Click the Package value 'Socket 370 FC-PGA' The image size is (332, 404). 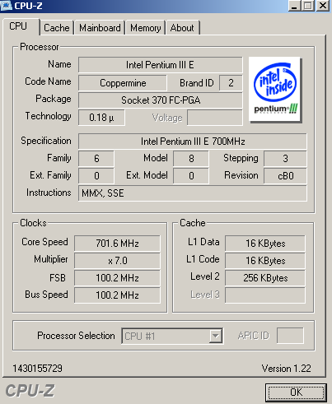tap(161, 100)
